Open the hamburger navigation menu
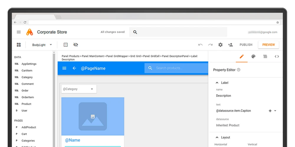295x147 pixels. (19, 32)
